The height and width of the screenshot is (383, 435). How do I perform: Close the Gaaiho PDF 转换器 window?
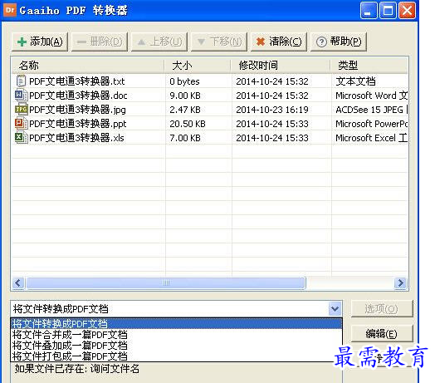pyautogui.click(x=407, y=11)
